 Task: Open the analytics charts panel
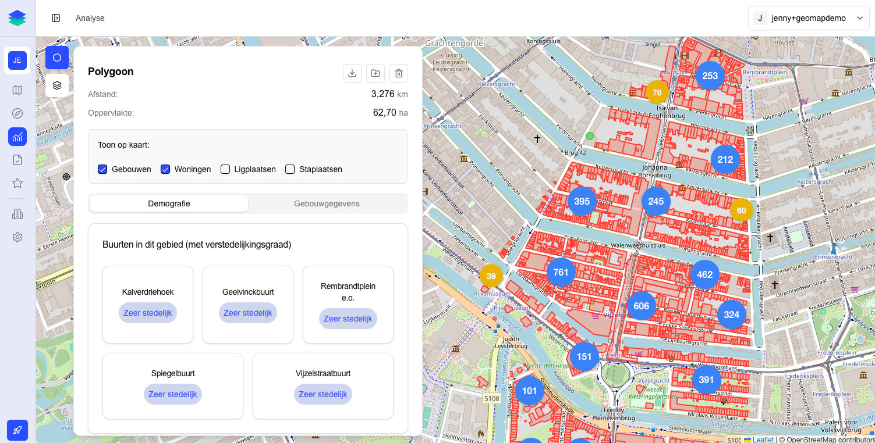coord(17,137)
